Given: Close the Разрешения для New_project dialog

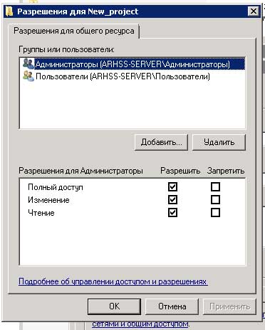Looking at the screenshot, I should pos(254,11).
